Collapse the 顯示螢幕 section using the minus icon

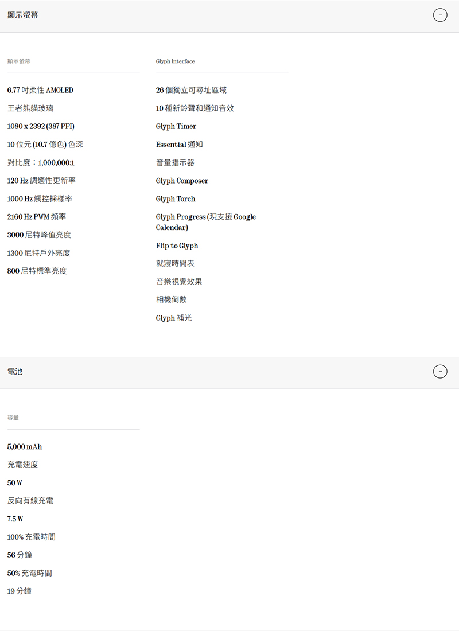440,15
